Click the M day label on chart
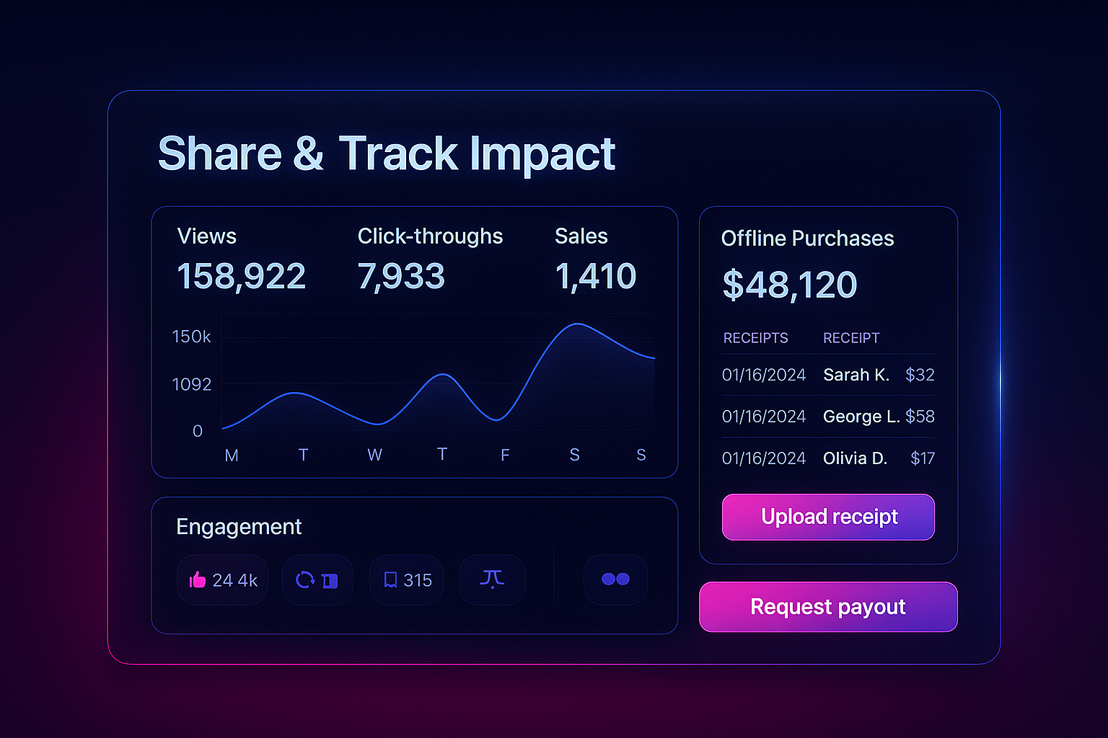1108x738 pixels. pos(232,455)
